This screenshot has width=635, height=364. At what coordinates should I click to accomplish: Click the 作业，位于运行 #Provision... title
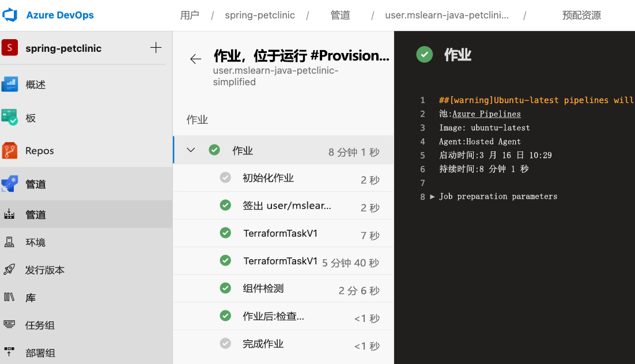pos(301,55)
